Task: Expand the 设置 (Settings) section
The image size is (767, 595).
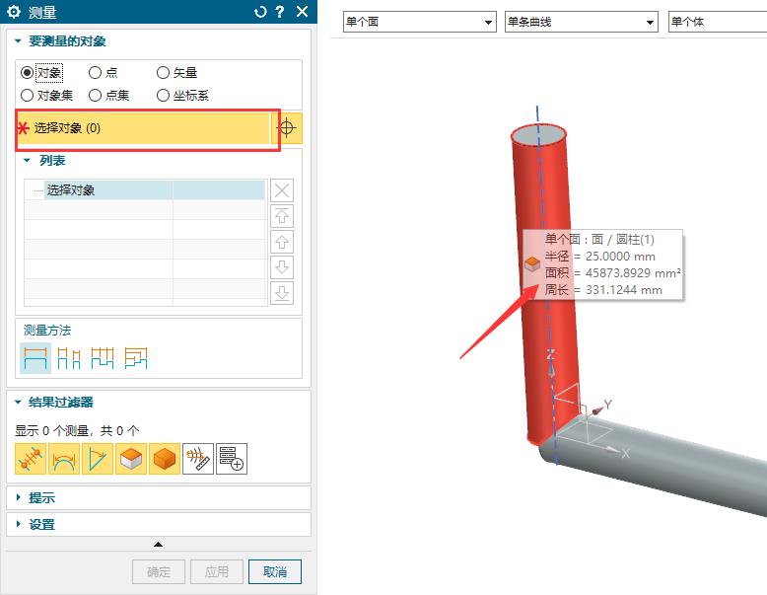Action: click(x=41, y=525)
